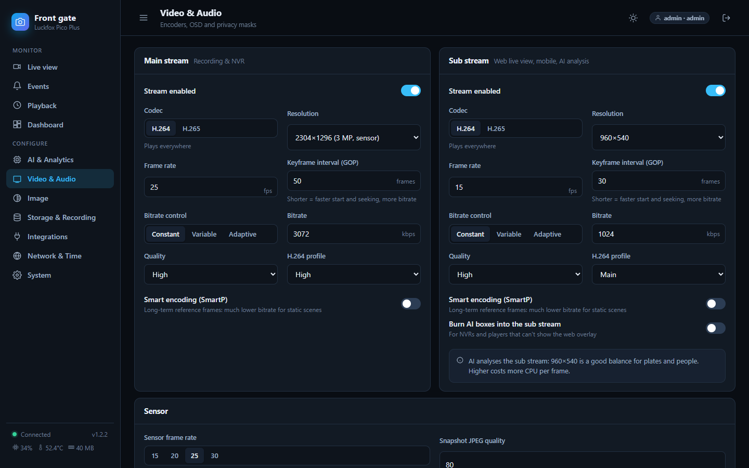This screenshot has width=749, height=468.
Task: Click the Events bell icon
Action: coord(17,86)
